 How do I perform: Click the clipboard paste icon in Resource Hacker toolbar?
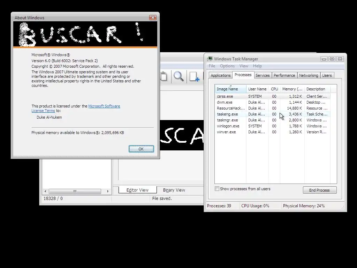(x=164, y=76)
